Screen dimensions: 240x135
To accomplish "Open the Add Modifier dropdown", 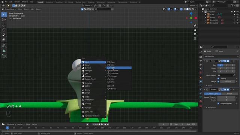I will (x=221, y=56).
